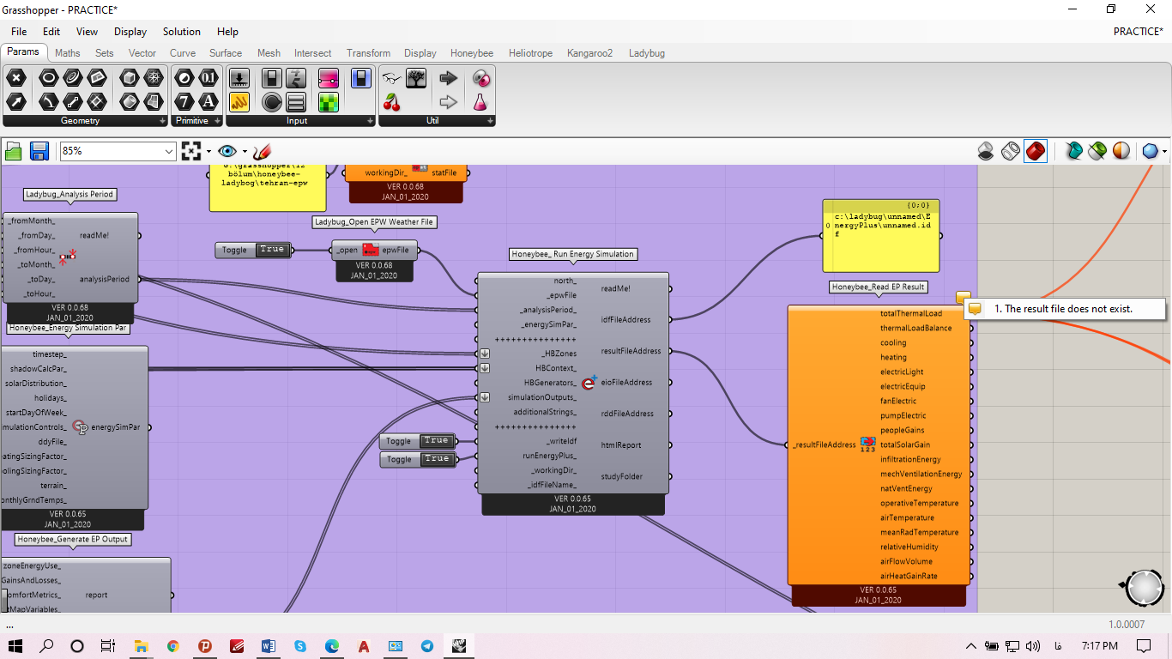Toggle the True value feeding _writeIdf

436,441
